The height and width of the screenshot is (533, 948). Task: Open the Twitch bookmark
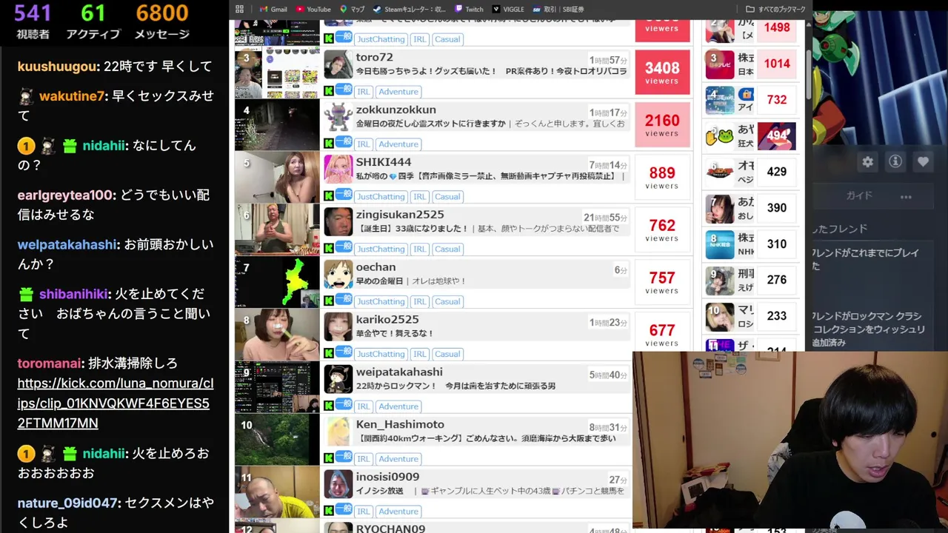point(469,9)
